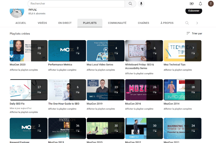
Task: Open the MozCon 2012 playlist thumbnail
Action: pyautogui.click(x=144, y=128)
